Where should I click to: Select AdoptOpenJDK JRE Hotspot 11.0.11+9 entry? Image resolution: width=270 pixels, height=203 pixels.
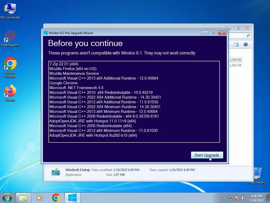[93, 121]
